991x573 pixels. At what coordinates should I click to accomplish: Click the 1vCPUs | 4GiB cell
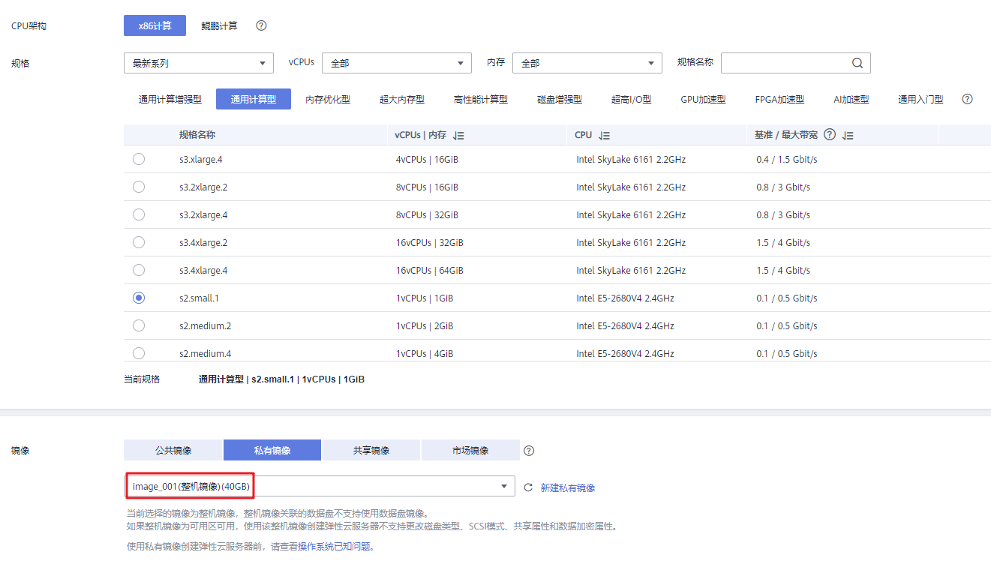(x=425, y=354)
